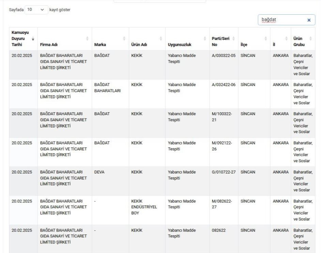Click the A/032422-06 batch cell
This screenshot has width=321, height=253.
coord(224,84)
